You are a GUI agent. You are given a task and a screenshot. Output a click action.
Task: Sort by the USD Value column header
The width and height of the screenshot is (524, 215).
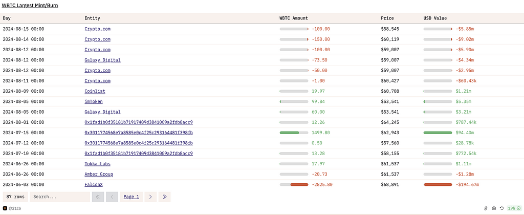click(x=435, y=18)
